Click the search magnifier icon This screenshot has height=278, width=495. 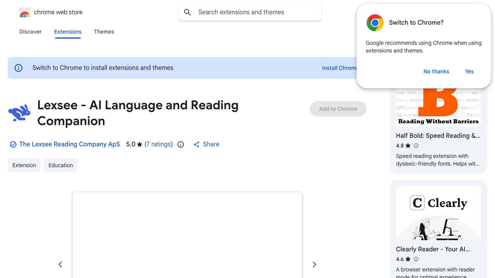[x=188, y=12]
